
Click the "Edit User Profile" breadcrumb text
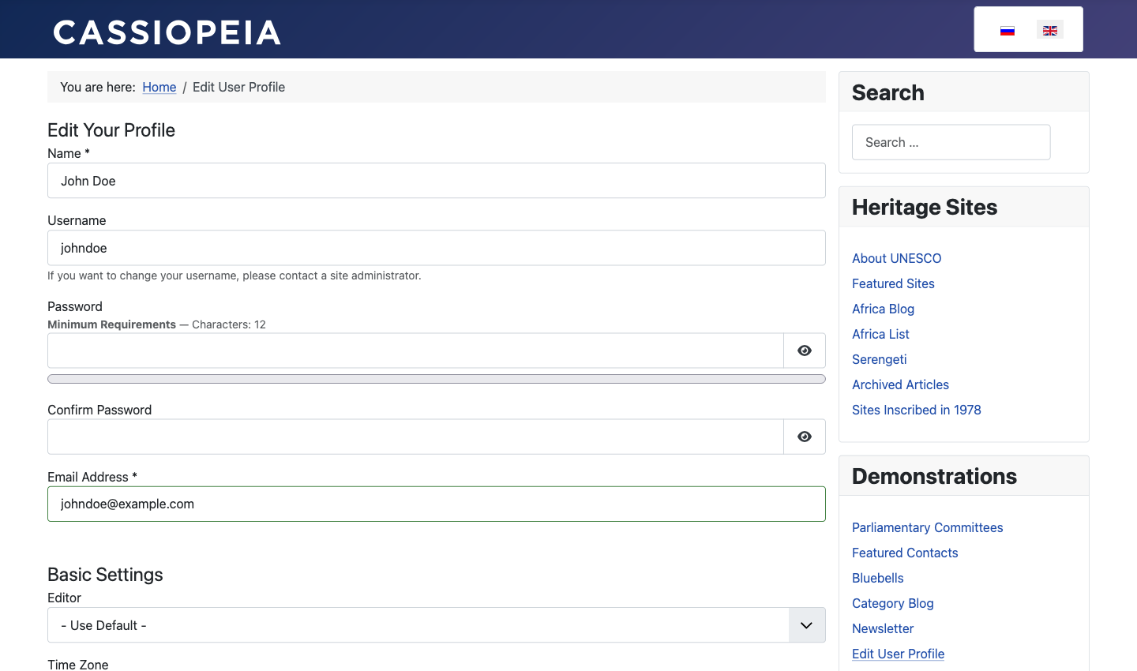tap(238, 87)
